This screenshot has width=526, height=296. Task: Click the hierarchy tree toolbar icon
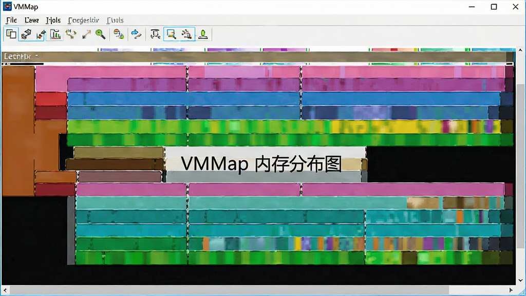coord(187,34)
